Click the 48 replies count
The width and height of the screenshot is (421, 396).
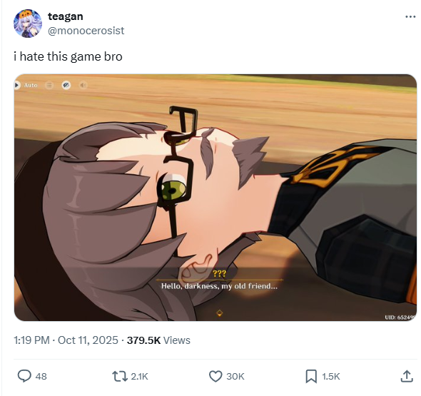(x=41, y=377)
